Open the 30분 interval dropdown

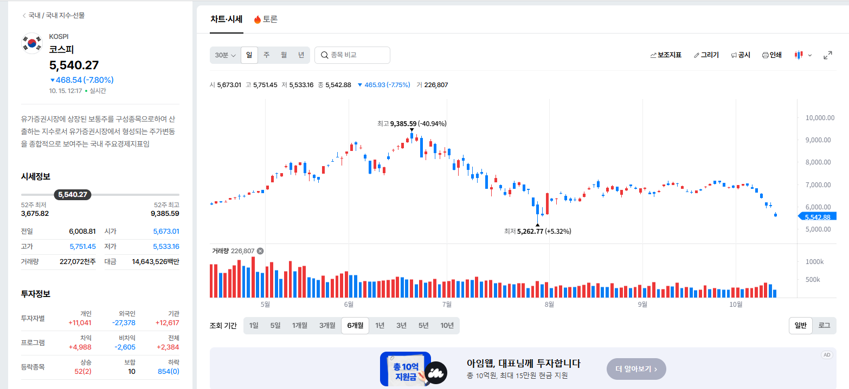(225, 55)
